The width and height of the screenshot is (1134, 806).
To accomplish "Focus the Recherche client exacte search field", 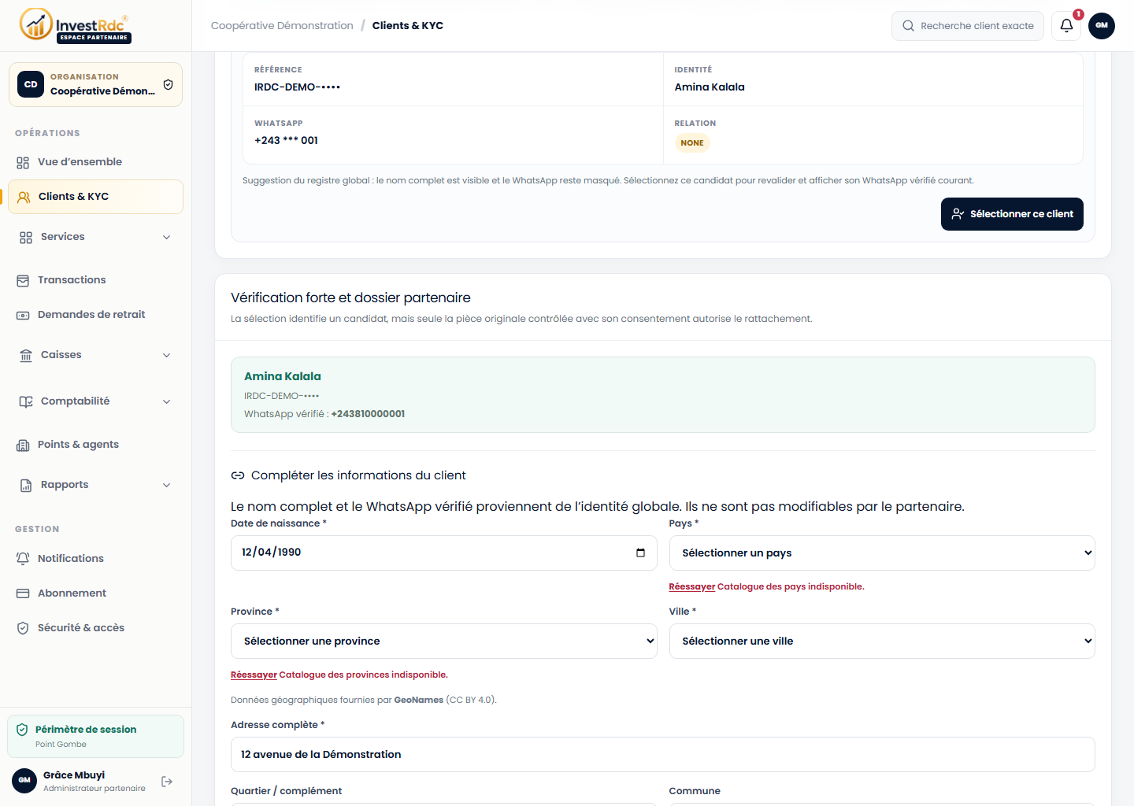I will (x=968, y=26).
